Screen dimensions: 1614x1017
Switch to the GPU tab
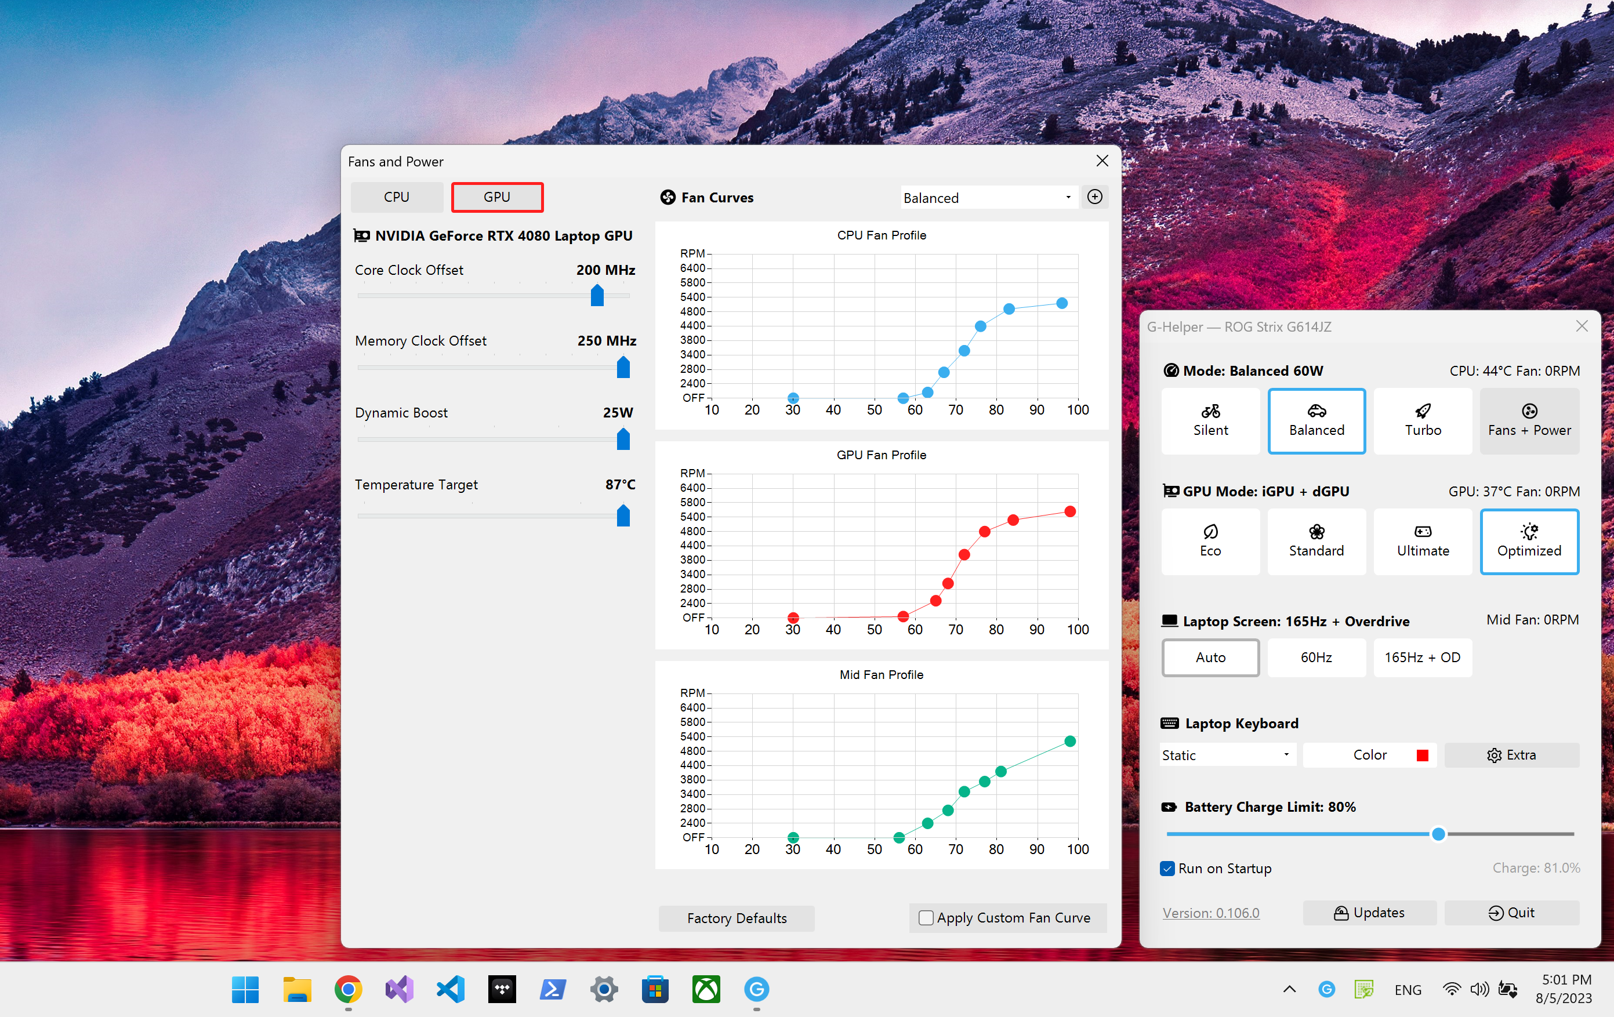click(496, 197)
